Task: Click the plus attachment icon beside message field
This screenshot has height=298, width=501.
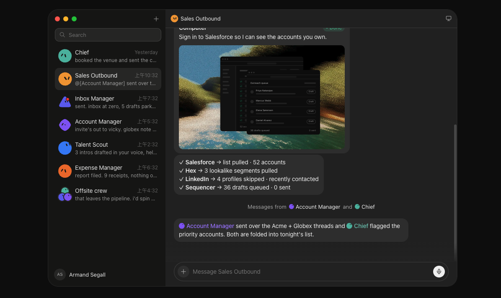Action: (x=183, y=272)
